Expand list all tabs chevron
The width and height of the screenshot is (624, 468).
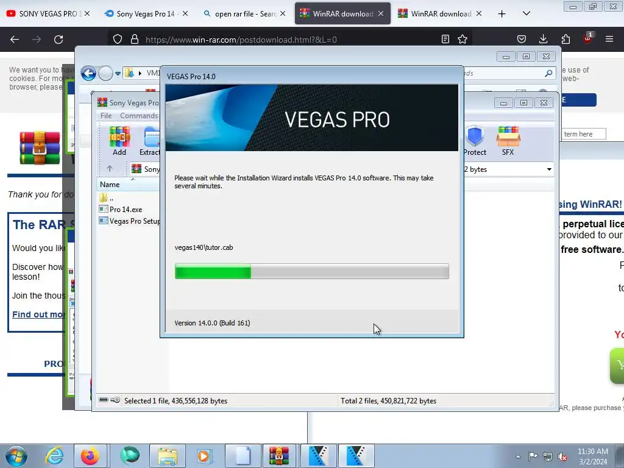(526, 13)
